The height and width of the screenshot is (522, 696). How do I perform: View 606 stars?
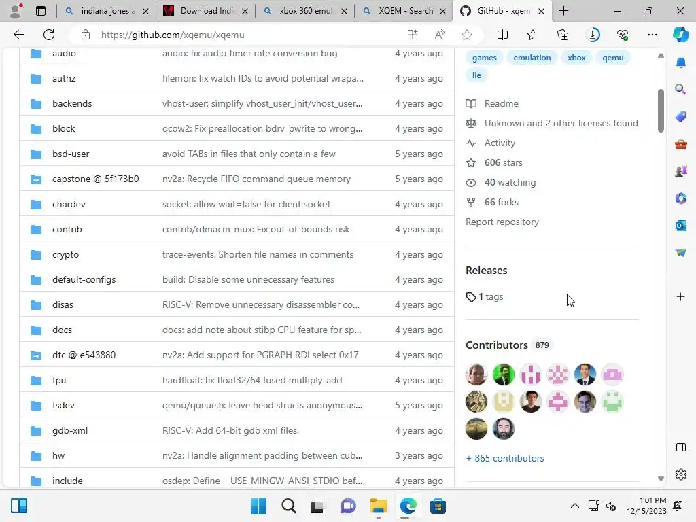pos(504,162)
